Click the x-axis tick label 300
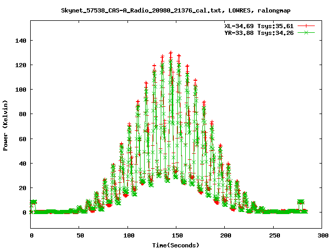The width and height of the screenshot is (333, 250). point(323,235)
